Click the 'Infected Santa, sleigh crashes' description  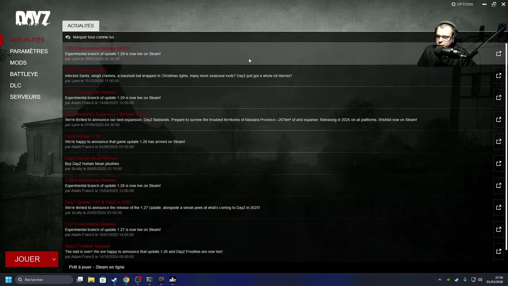(178, 76)
